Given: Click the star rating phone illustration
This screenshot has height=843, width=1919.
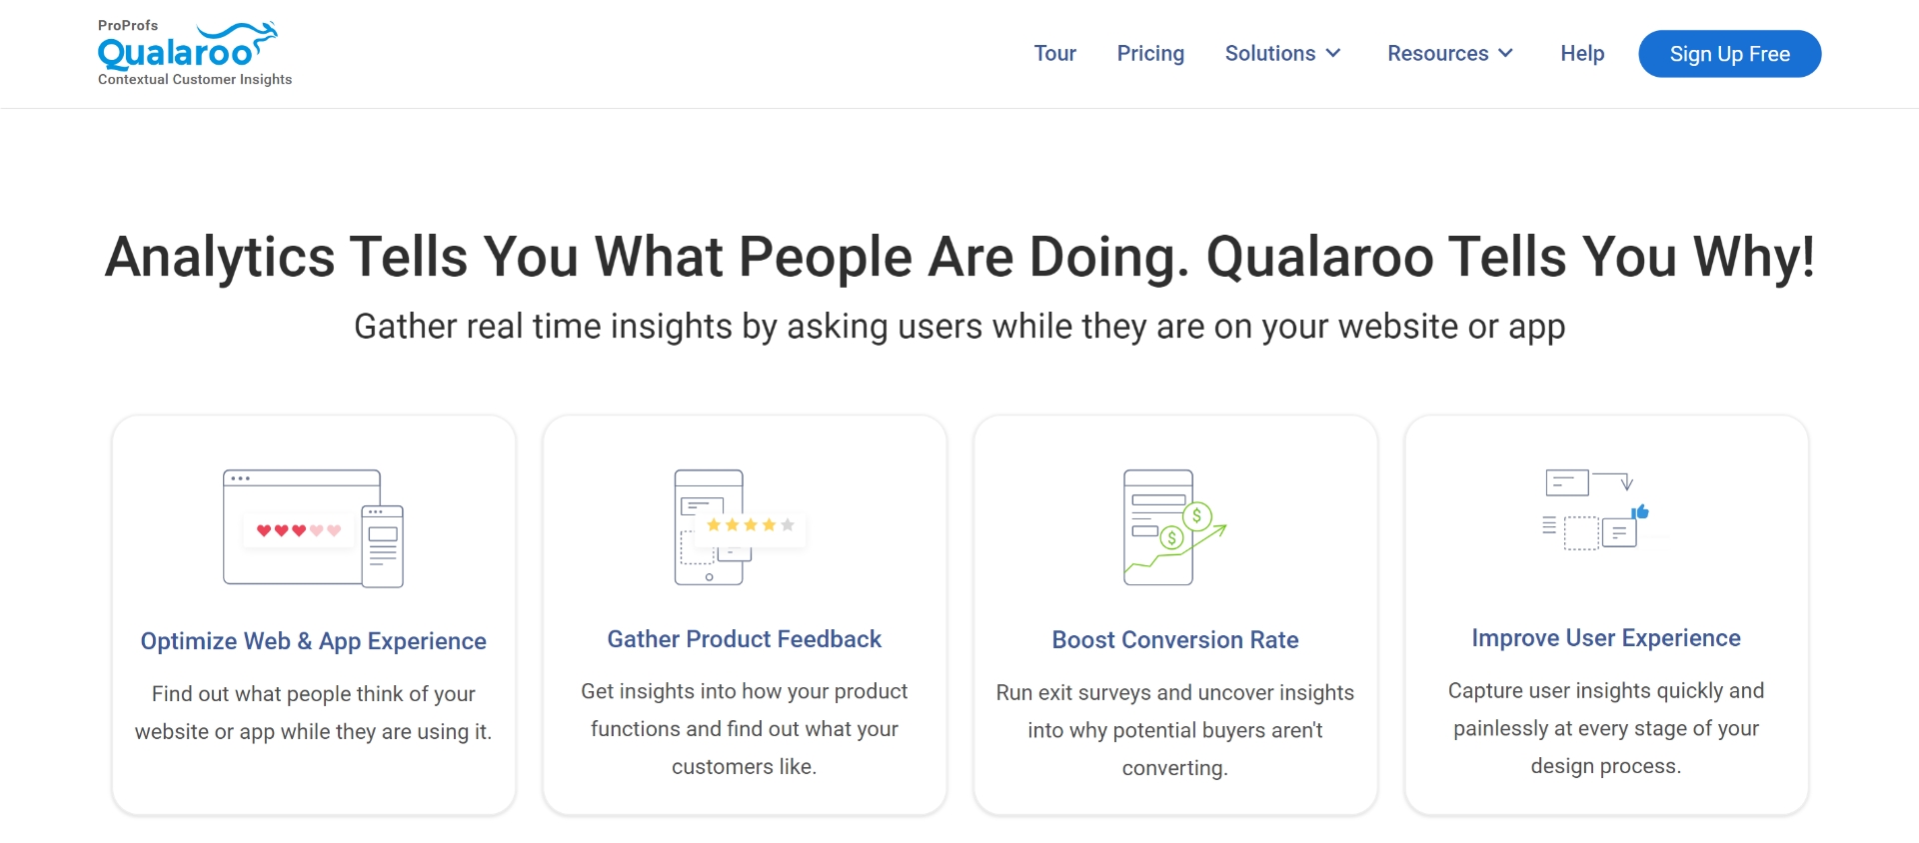Looking at the screenshot, I should pyautogui.click(x=741, y=527).
